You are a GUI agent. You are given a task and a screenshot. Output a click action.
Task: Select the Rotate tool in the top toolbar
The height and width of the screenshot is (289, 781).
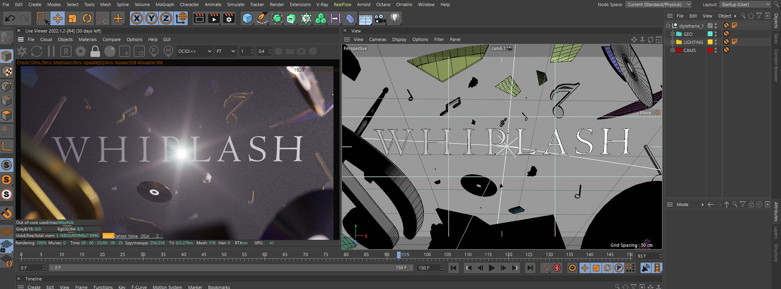tap(87, 18)
